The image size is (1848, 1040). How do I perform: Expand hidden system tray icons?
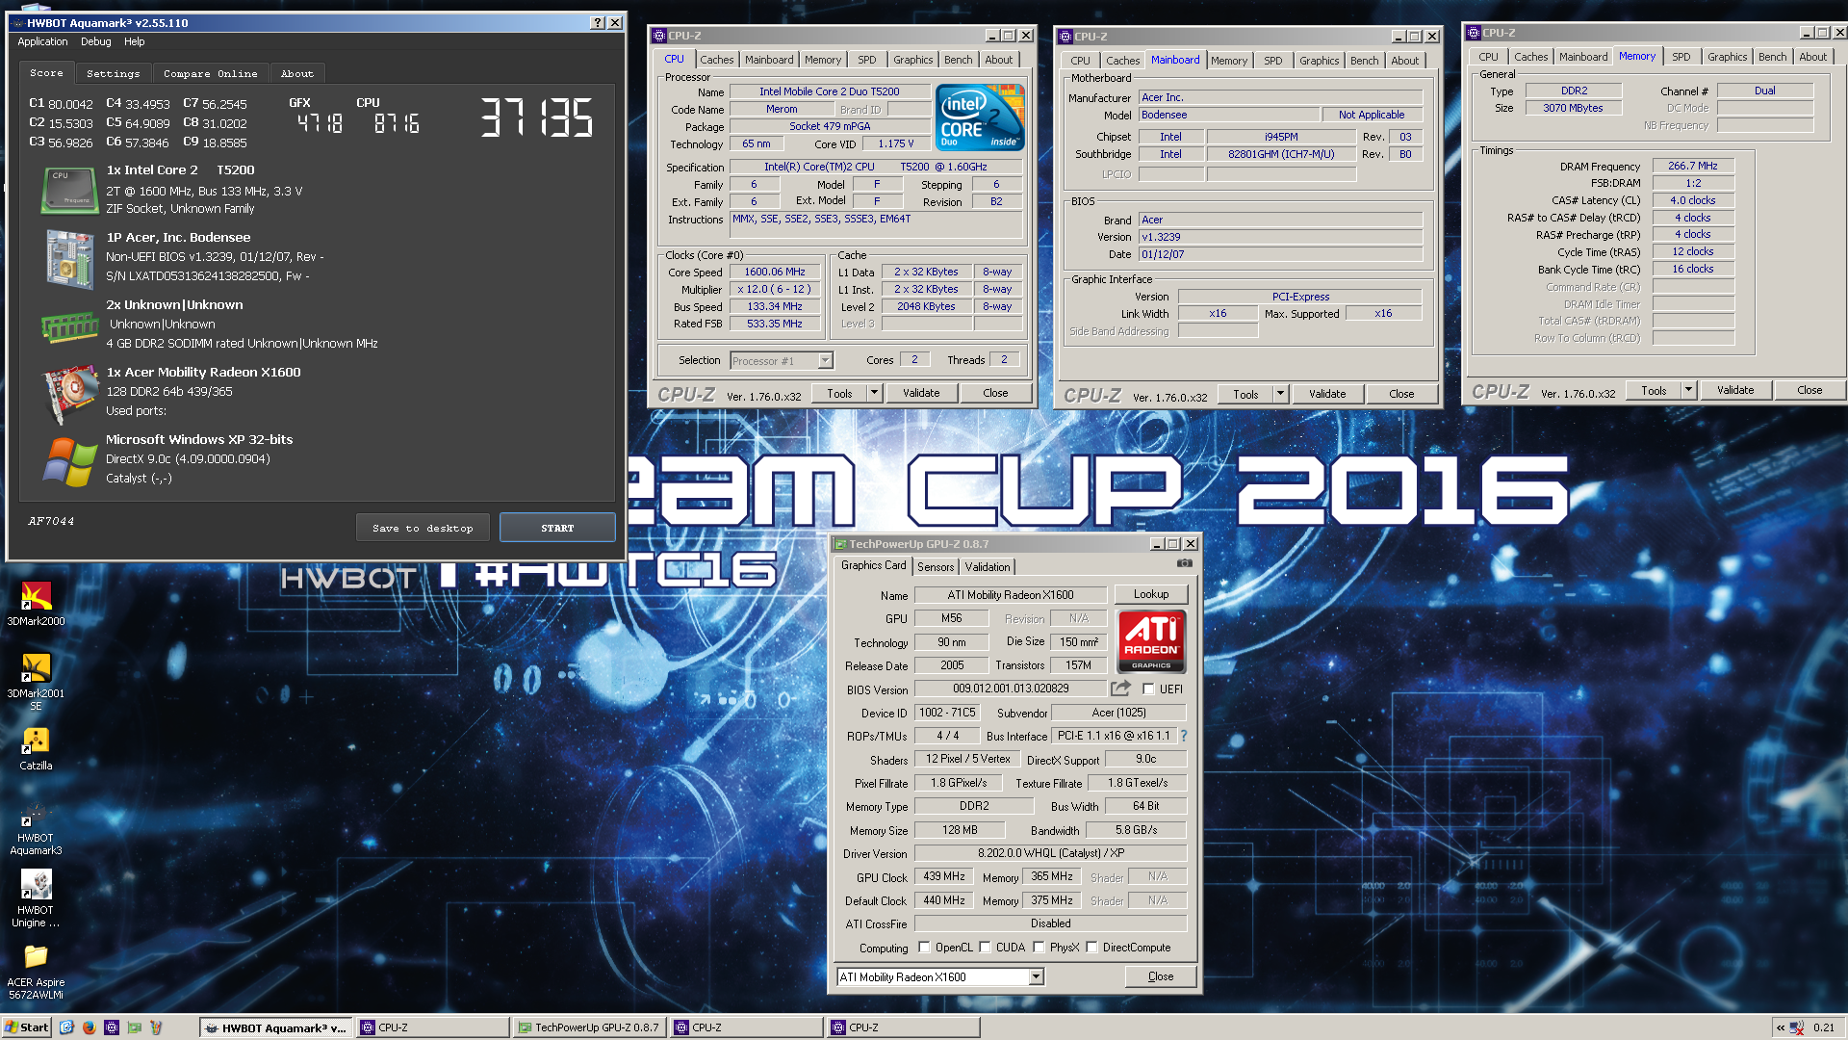1781,1027
